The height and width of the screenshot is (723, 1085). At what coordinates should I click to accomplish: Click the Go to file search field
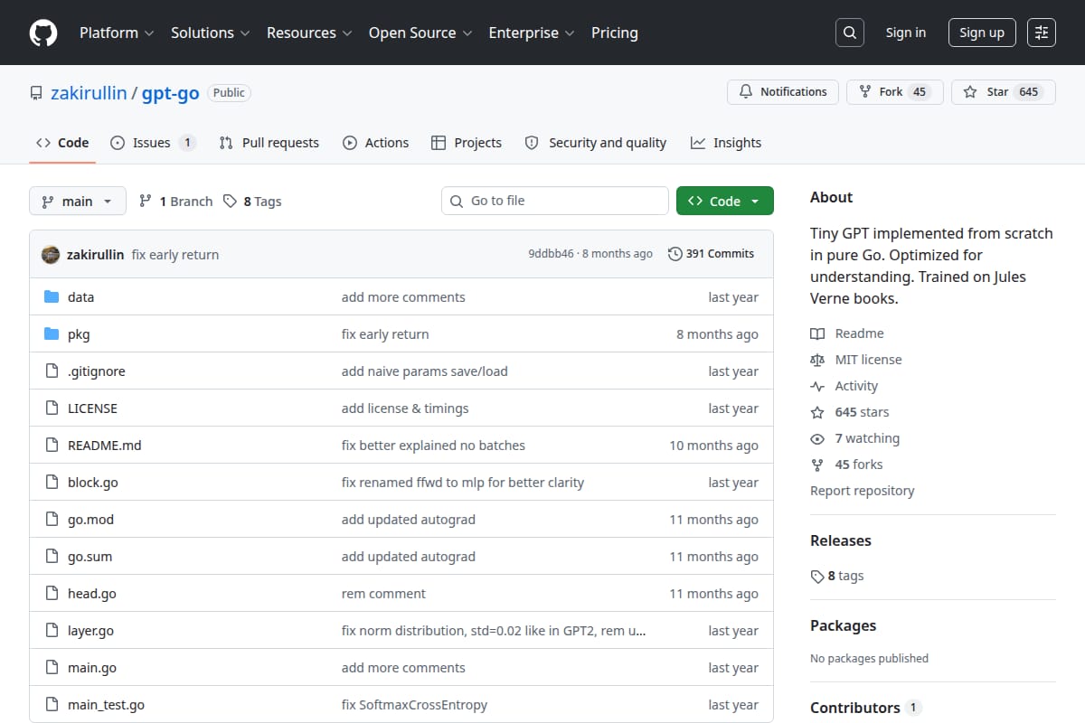click(555, 201)
